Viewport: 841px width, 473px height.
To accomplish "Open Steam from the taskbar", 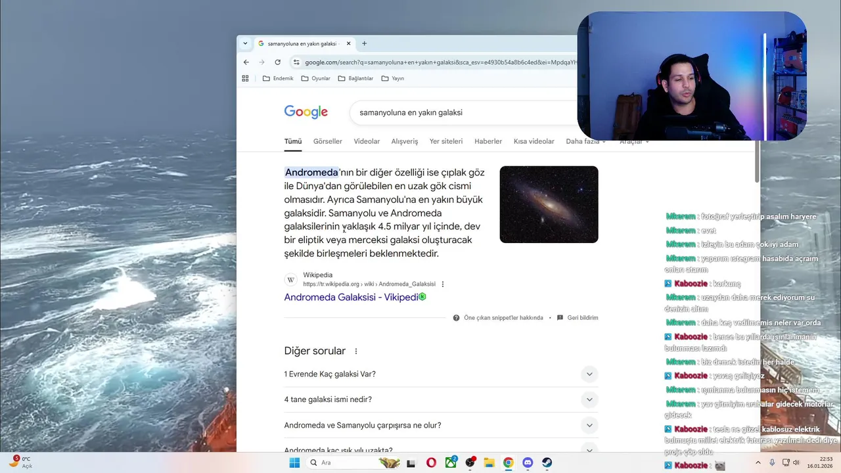I will pos(547,462).
